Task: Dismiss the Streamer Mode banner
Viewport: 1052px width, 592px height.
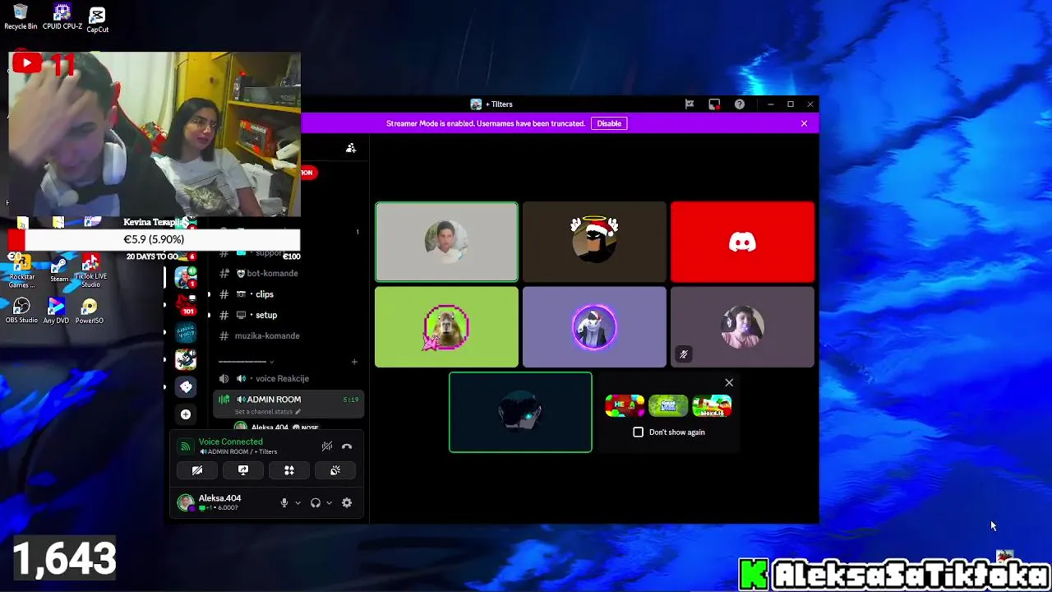Action: (804, 123)
